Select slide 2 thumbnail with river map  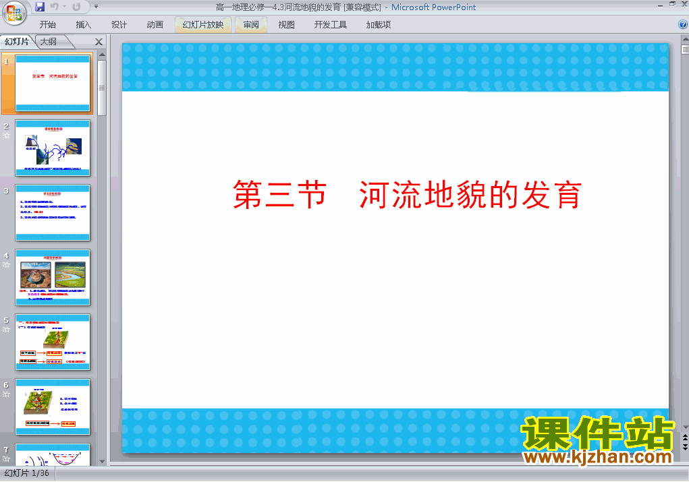coord(53,148)
